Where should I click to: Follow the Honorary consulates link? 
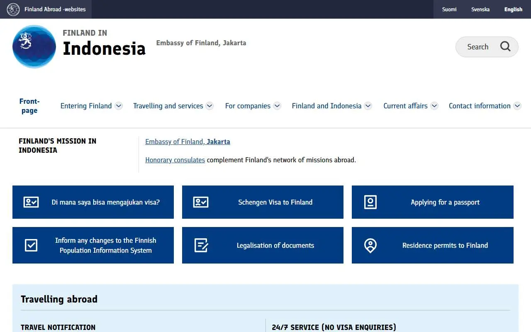[175, 160]
